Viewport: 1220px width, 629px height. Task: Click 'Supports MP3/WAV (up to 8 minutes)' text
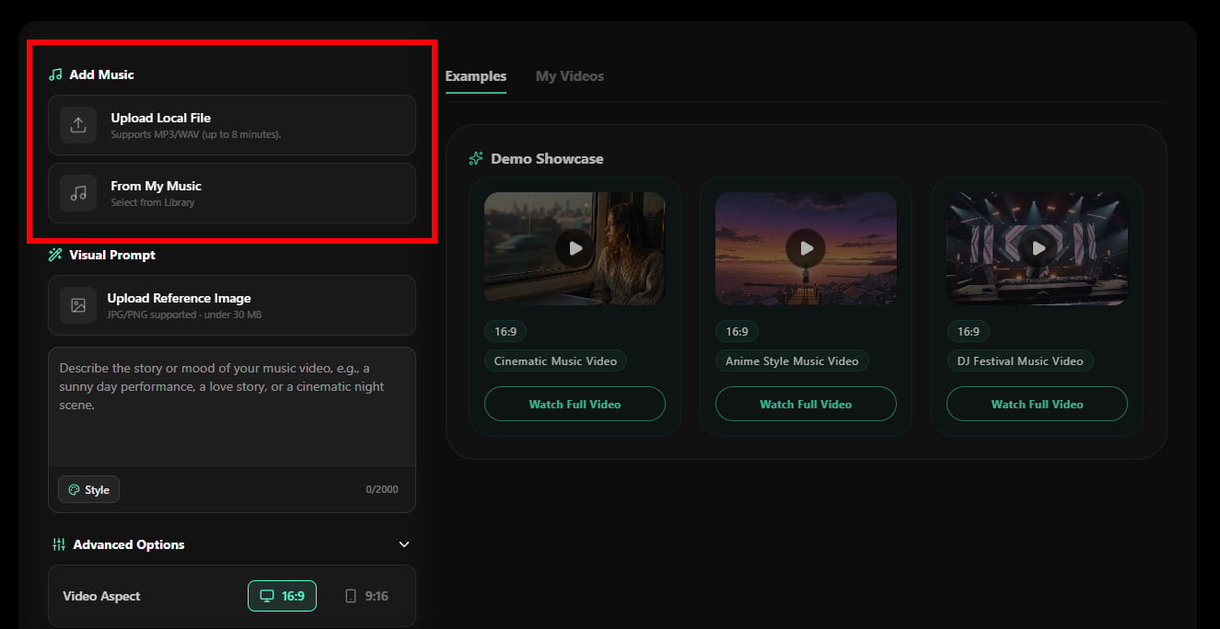click(x=195, y=134)
